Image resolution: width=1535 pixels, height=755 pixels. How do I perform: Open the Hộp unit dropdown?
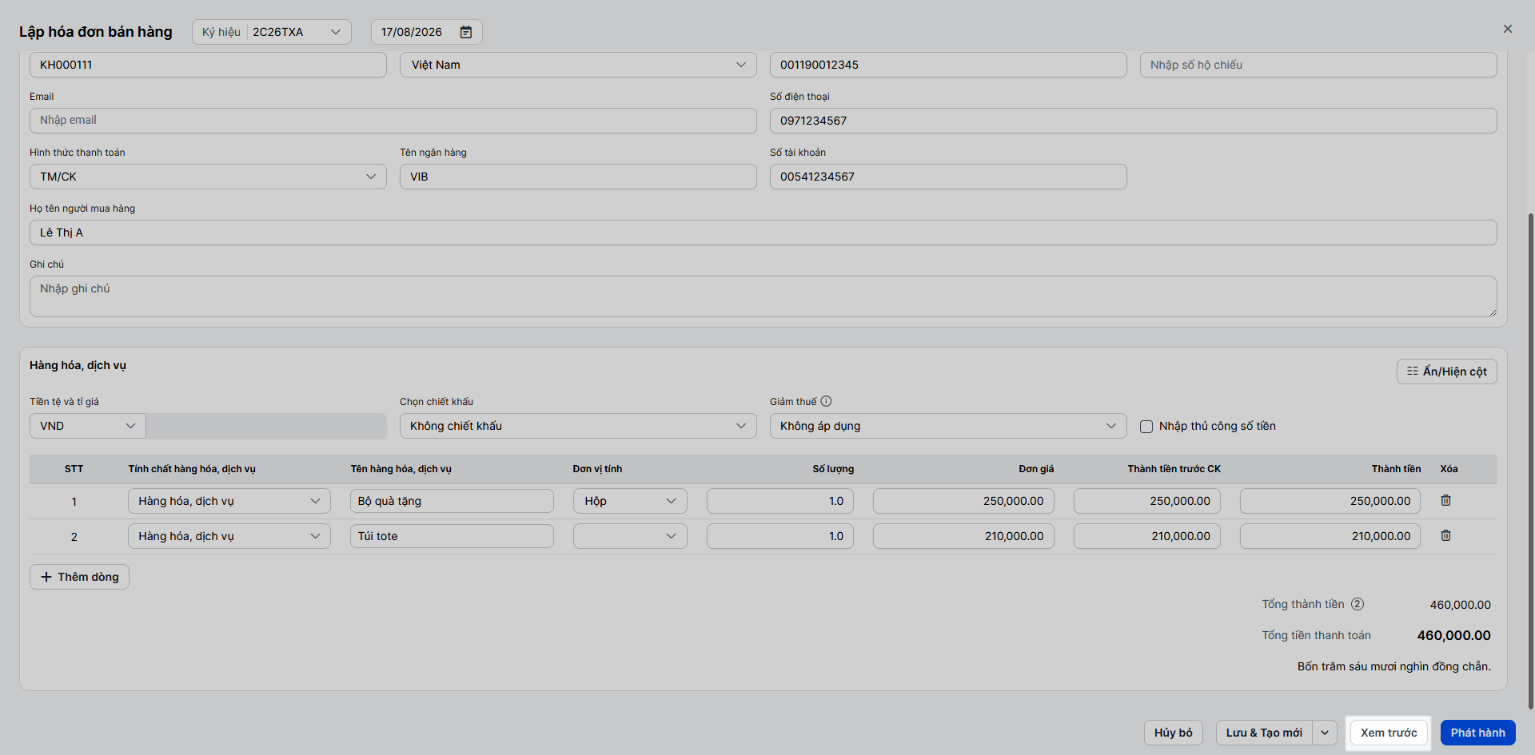coord(630,501)
